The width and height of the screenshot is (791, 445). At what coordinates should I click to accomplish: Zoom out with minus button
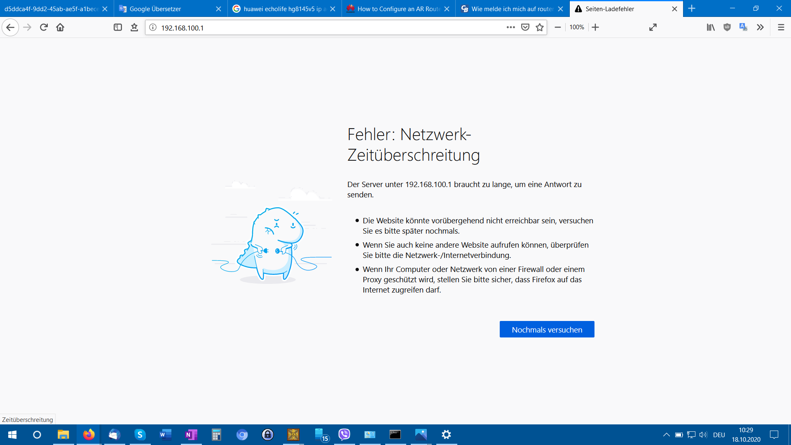coord(558,27)
